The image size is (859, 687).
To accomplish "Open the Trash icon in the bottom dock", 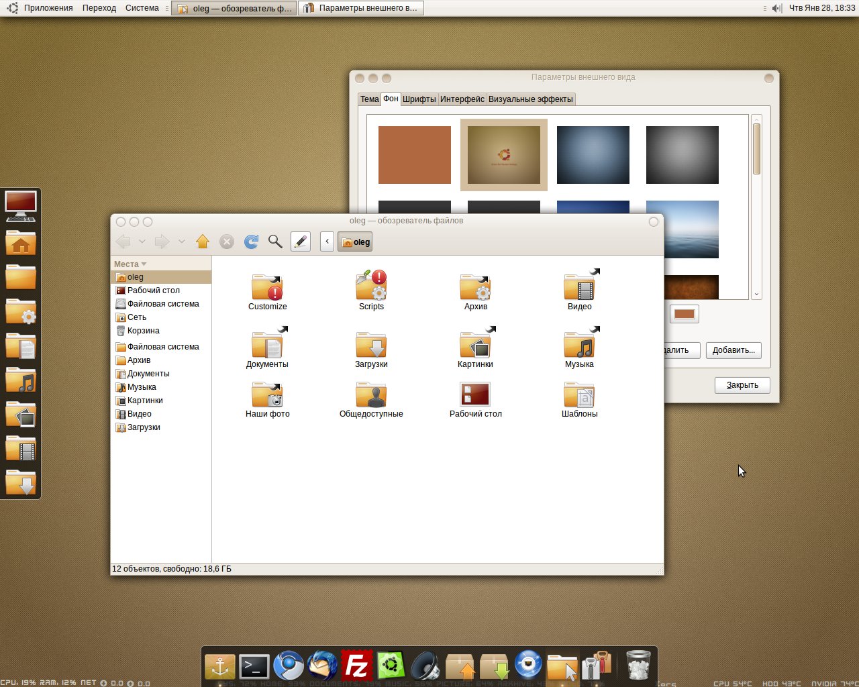I will (x=638, y=666).
